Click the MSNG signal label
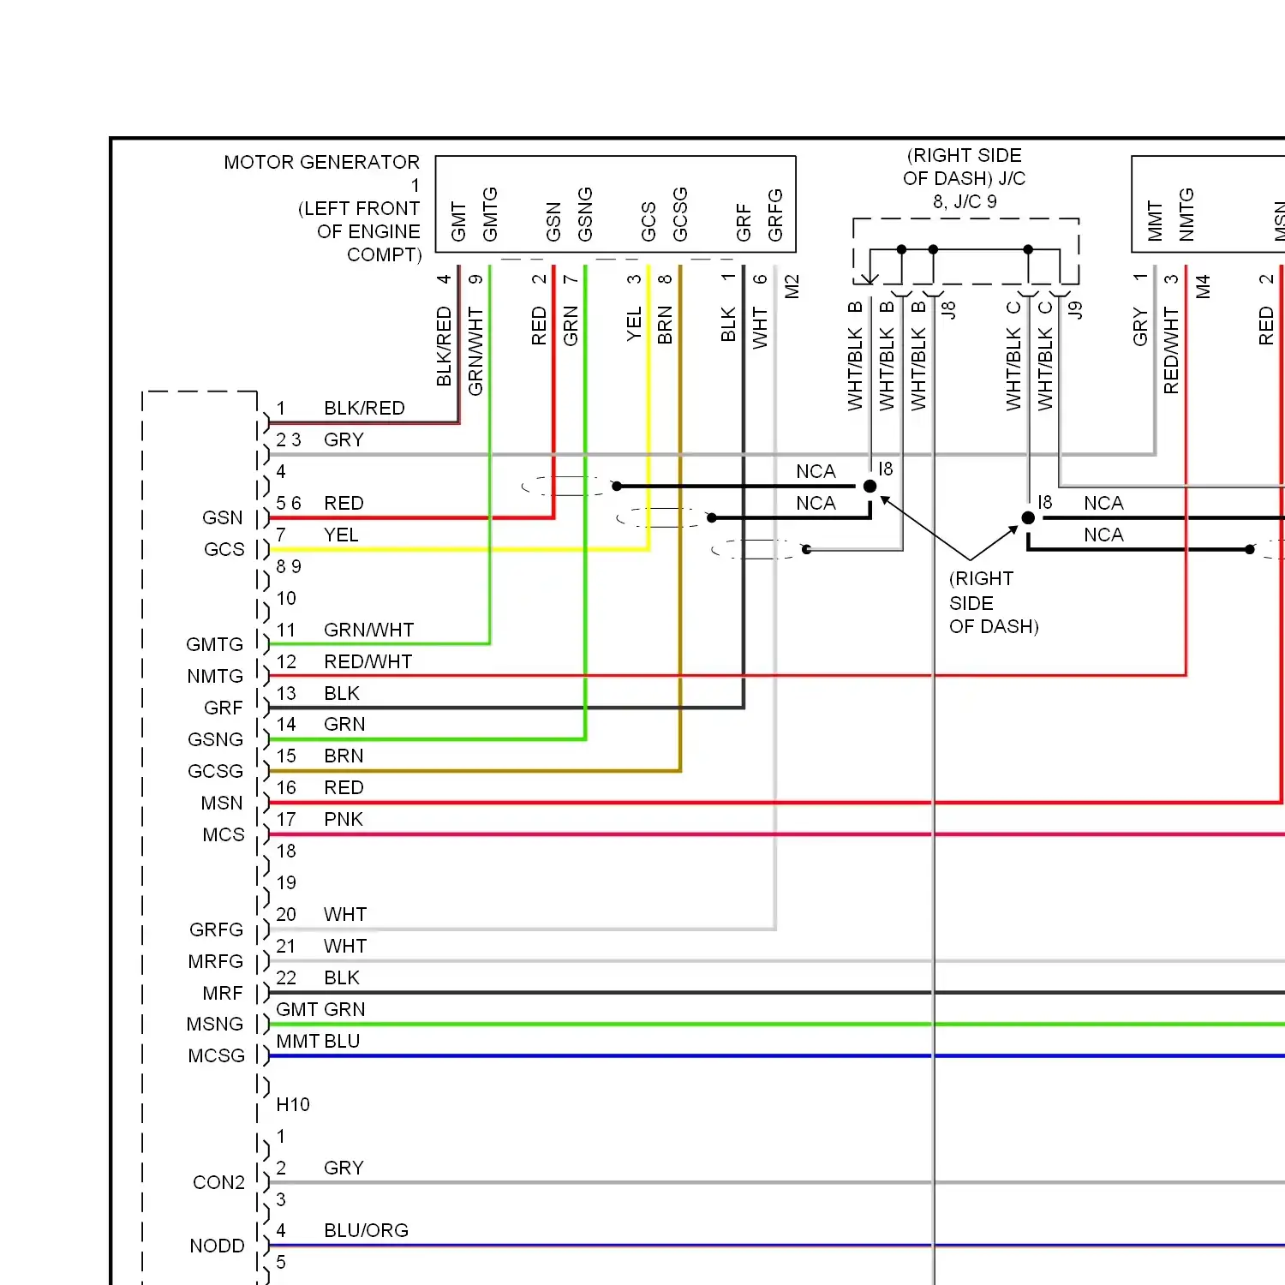 (215, 1024)
